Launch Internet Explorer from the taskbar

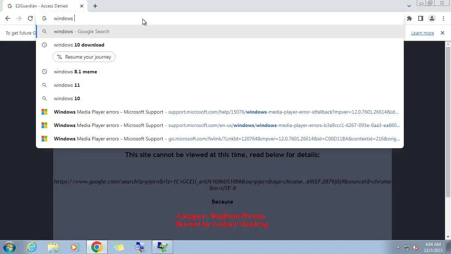coord(32,247)
